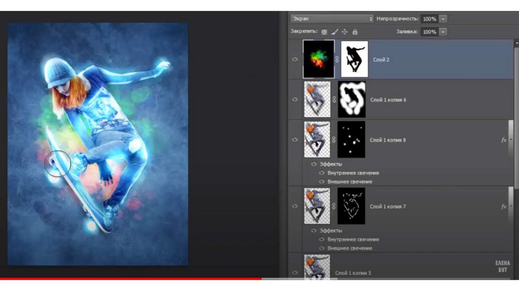Toggle Внешнее свечение on Слой 1 копия 7
The image size is (519, 291).
(321, 248)
